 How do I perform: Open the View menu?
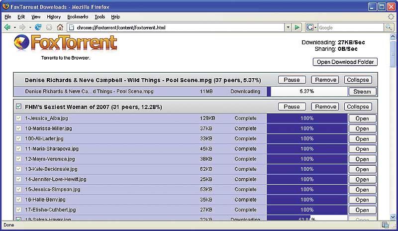(36, 17)
